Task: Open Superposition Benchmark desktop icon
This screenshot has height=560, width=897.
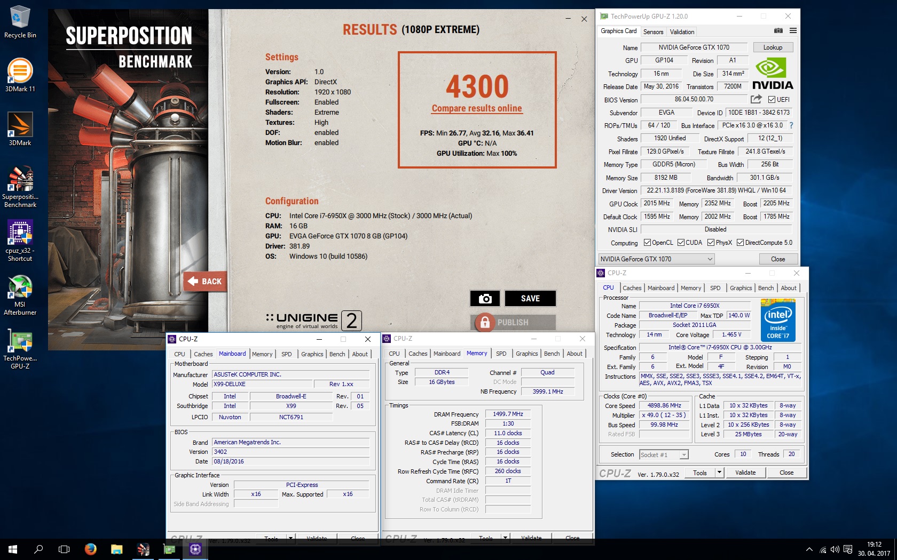Action: (20, 187)
